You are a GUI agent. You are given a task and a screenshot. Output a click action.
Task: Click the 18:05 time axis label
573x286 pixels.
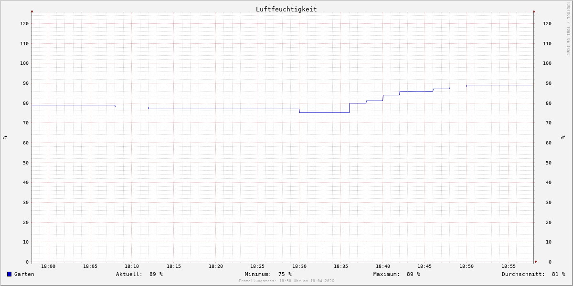click(90, 266)
